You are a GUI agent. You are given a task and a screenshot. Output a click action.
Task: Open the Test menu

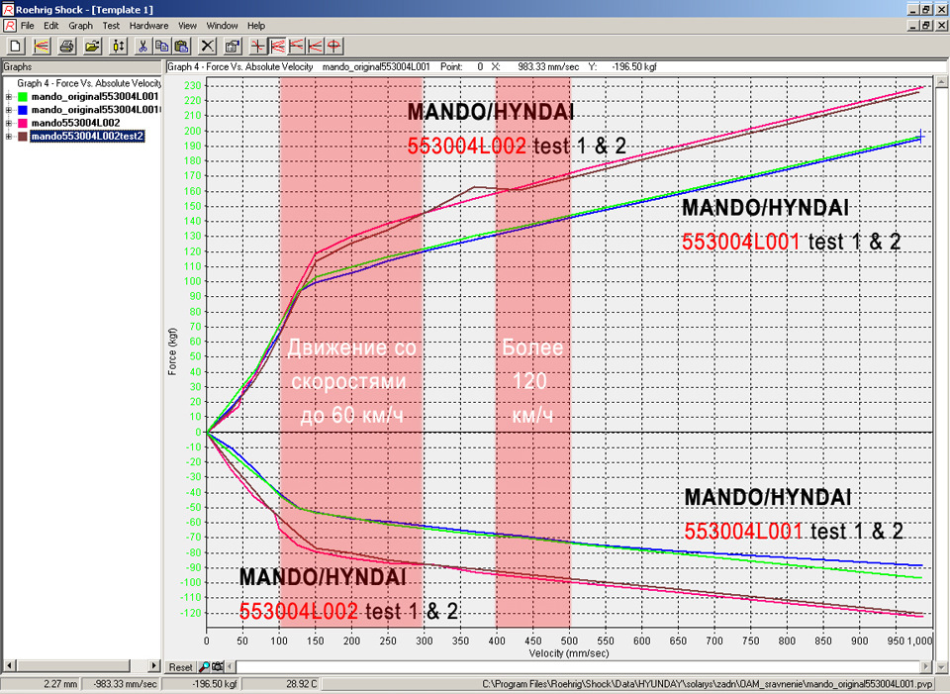(111, 26)
